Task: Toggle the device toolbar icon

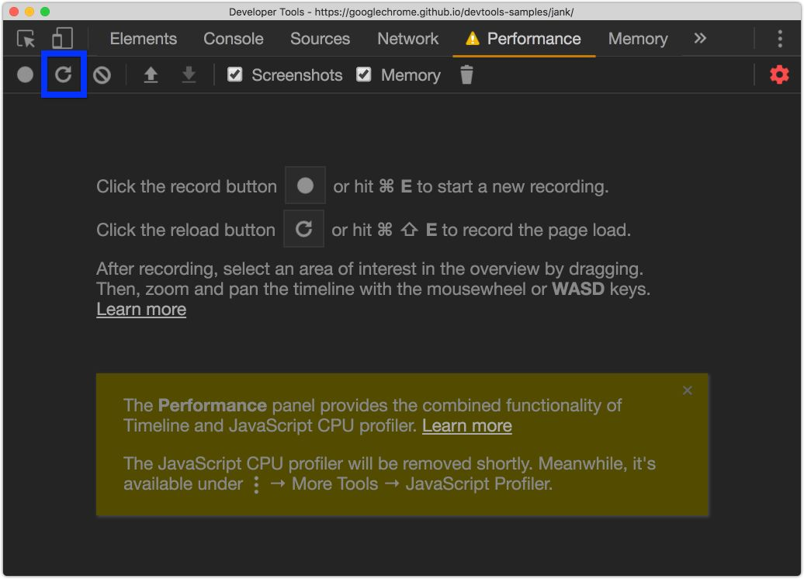Action: coord(63,39)
